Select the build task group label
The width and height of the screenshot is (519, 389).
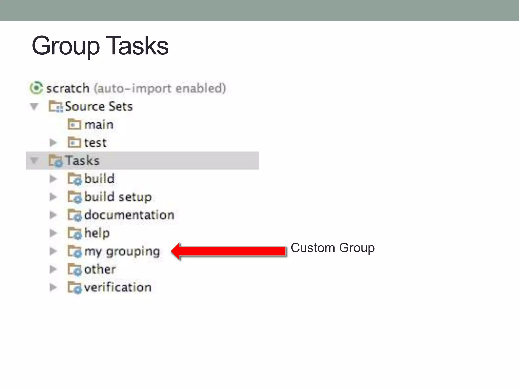pos(99,179)
